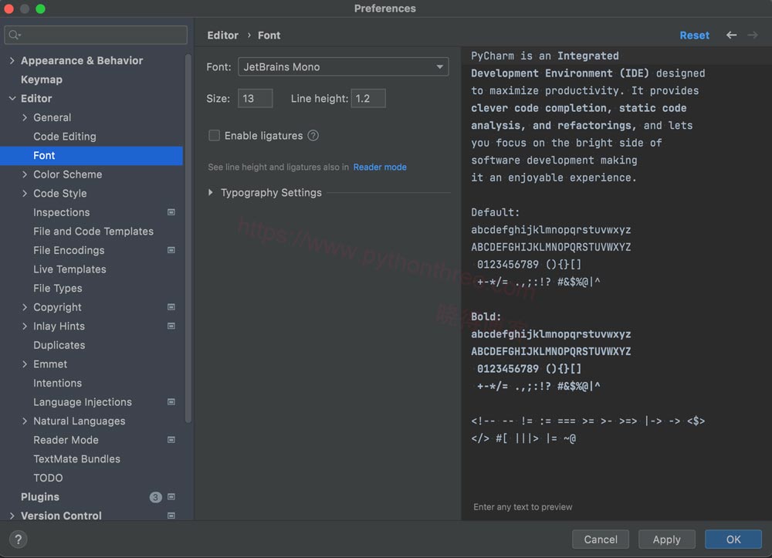Expand Appearance & Behavior tree node
Screen dimensions: 772x558
[12, 60]
